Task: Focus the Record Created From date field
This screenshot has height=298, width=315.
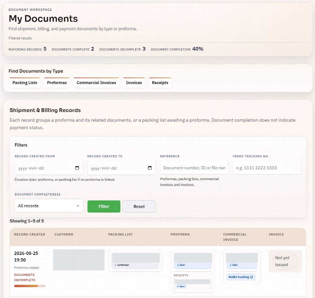Action: 49,168
